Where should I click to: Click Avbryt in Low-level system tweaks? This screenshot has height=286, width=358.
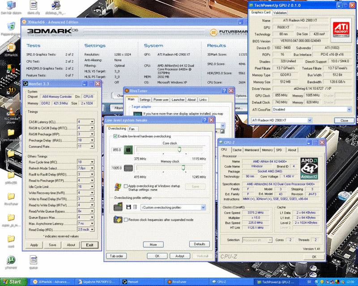coord(180,256)
